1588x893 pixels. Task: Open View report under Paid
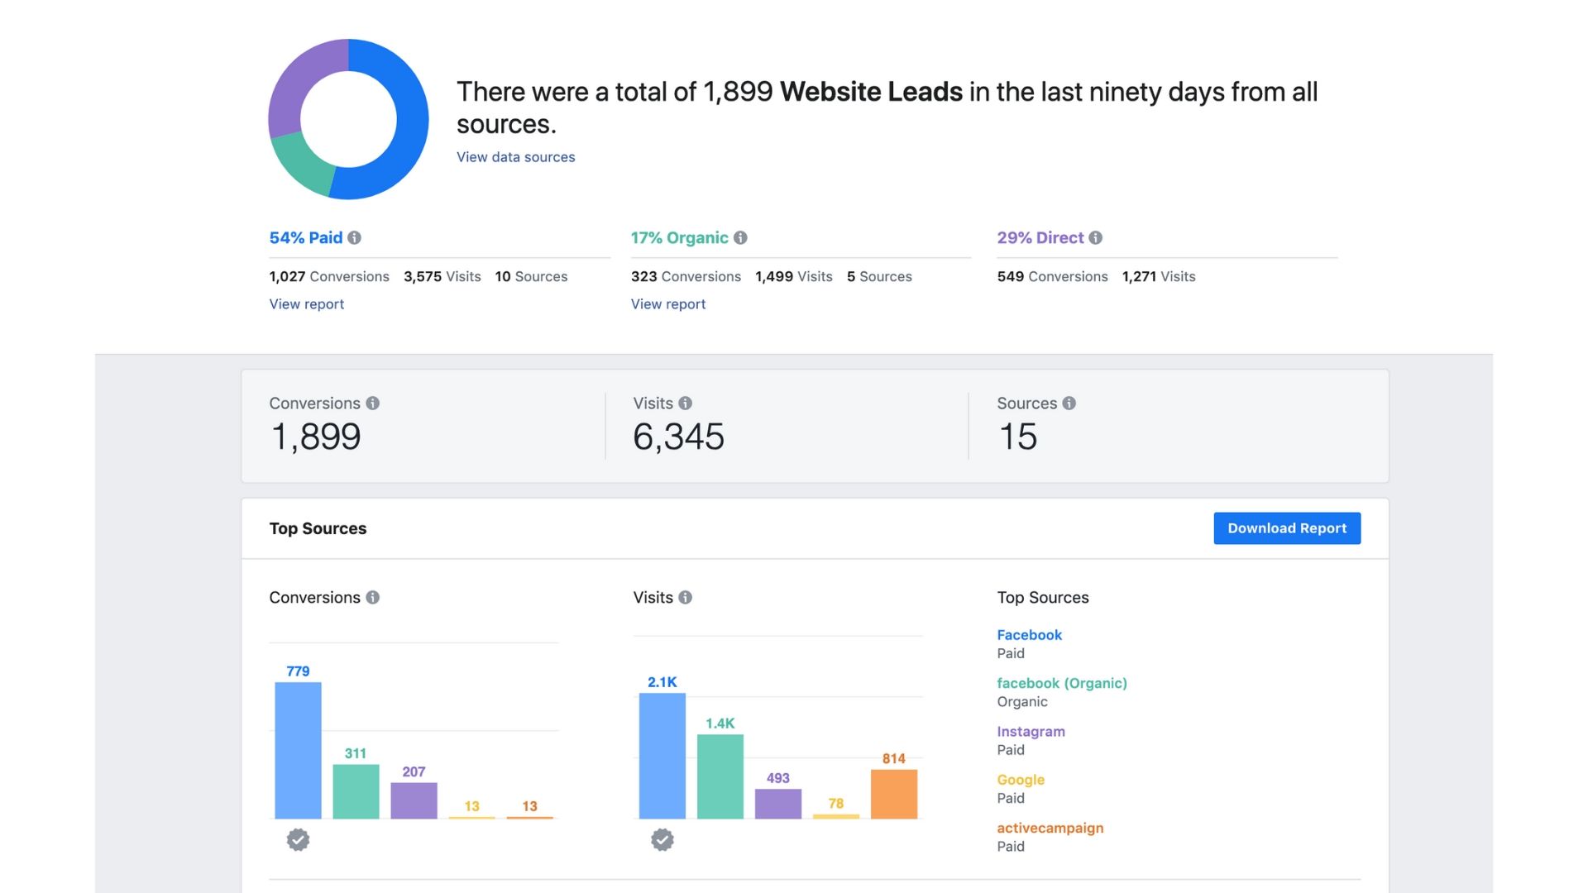point(307,304)
